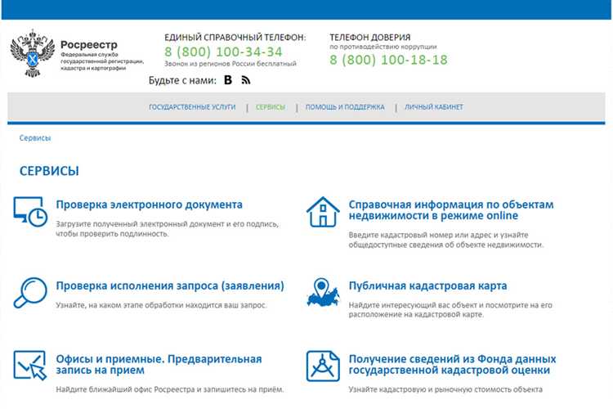Open the Помощь и поддержка menu
The image size is (613, 409).
pyautogui.click(x=345, y=107)
